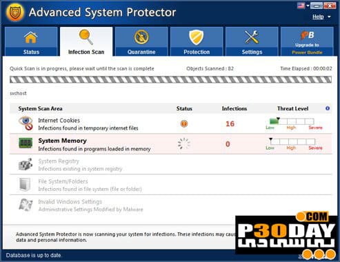
Task: Click the wrench and screwdriver Settings icon
Action: (252, 37)
